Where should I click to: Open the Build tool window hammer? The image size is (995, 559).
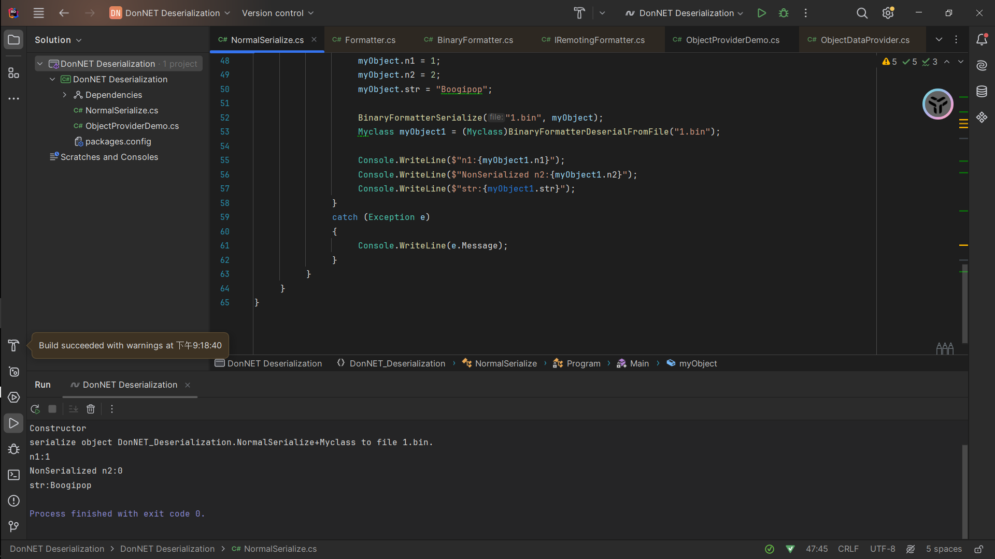pos(13,346)
